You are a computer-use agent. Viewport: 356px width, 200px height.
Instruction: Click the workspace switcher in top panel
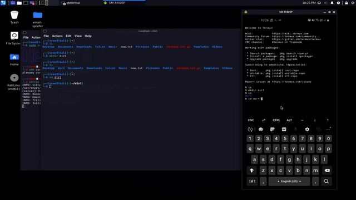[x=43, y=3]
